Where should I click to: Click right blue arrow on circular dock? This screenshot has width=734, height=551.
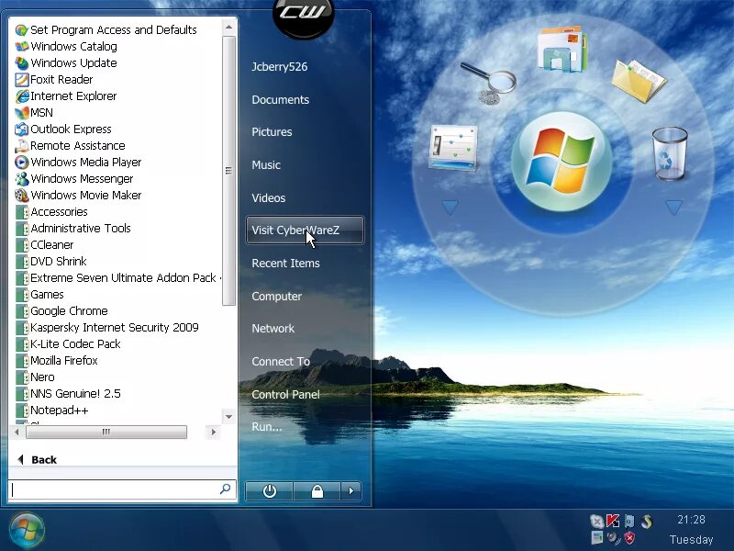click(x=673, y=208)
